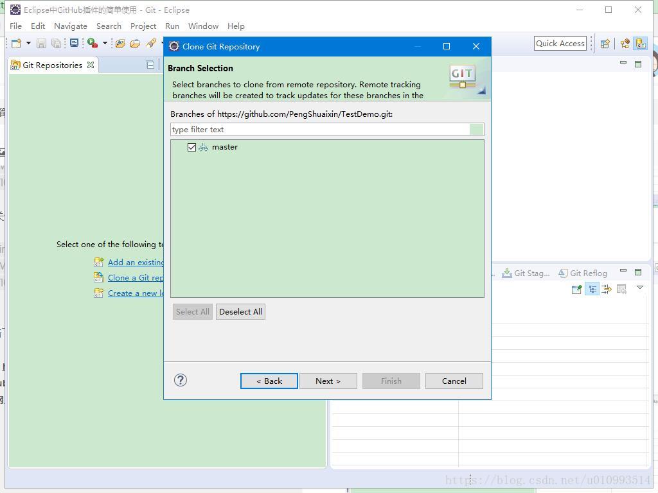658x493 pixels.
Task: Click the Back button
Action: (269, 381)
